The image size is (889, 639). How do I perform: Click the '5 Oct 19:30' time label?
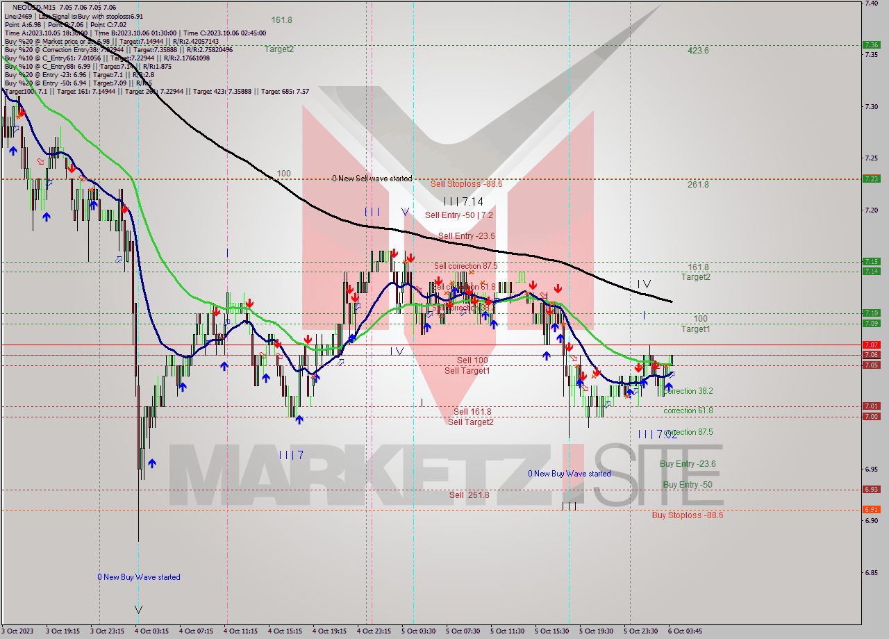tap(596, 631)
